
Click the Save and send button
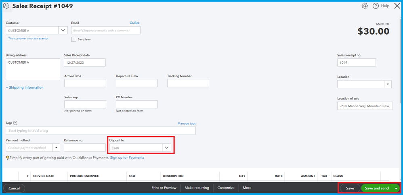click(377, 188)
